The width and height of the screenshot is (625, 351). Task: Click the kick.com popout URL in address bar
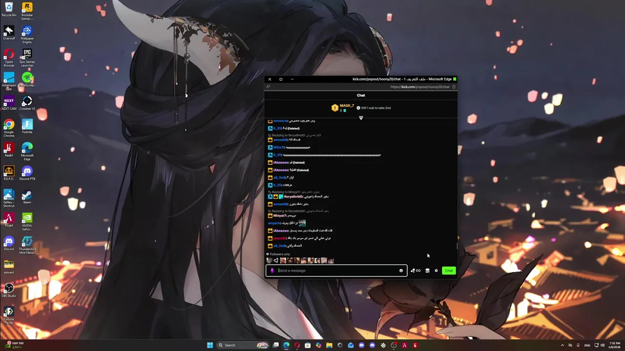point(420,87)
